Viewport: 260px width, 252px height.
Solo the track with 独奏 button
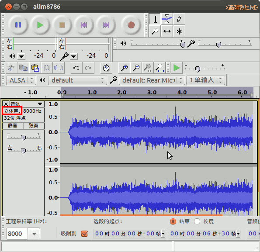pyautogui.click(x=34, y=126)
